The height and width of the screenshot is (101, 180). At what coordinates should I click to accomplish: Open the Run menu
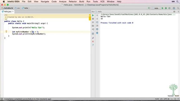click(x=88, y=1)
